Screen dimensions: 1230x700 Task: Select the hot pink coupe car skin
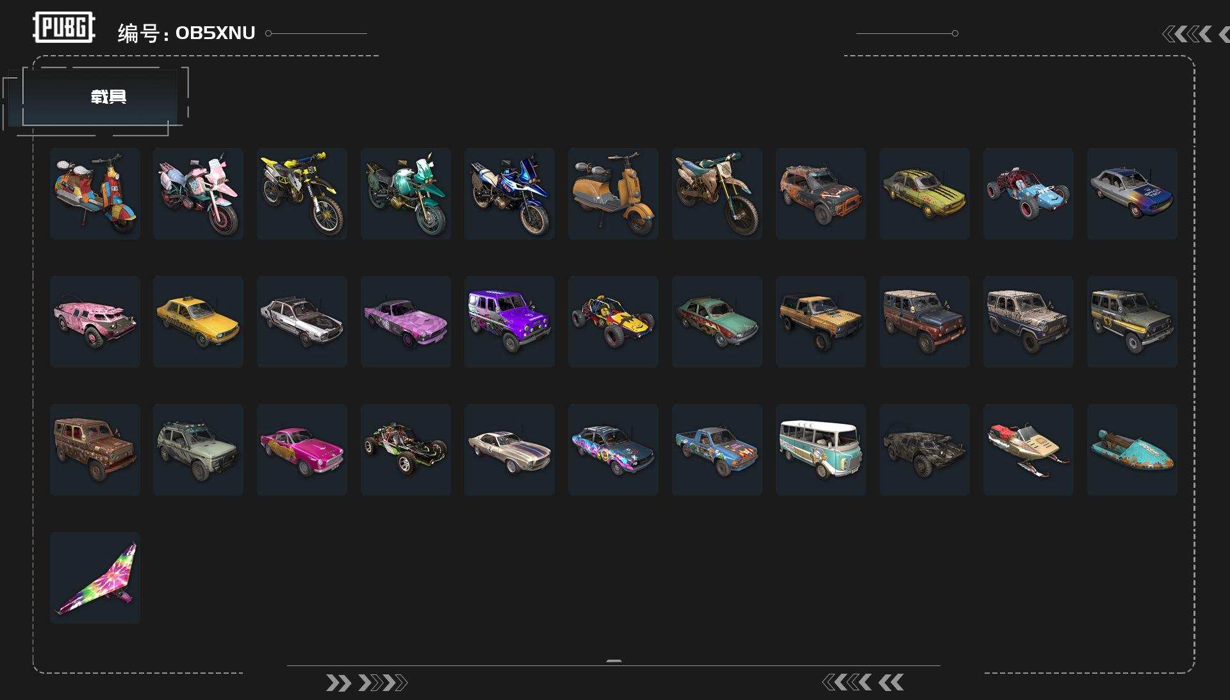point(302,450)
